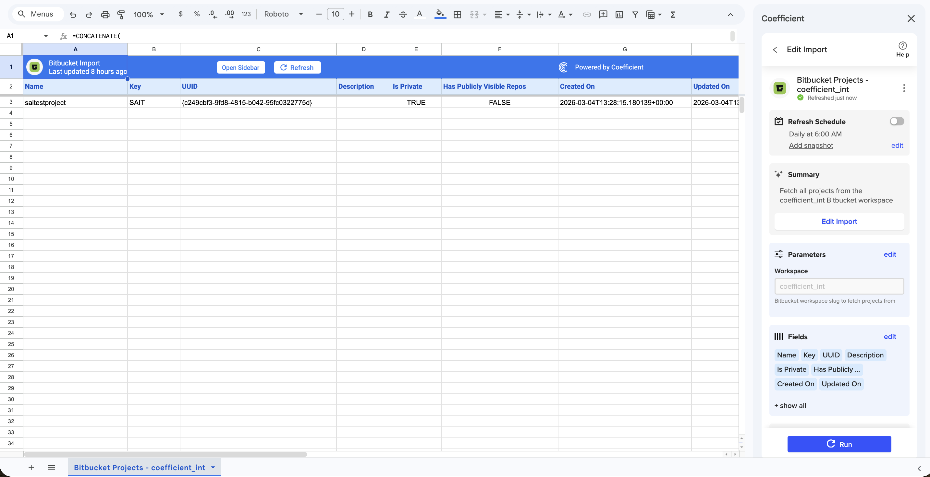Screen dimensions: 930x477
Task: Toggle the Refresh Schedule switch
Action: click(897, 121)
